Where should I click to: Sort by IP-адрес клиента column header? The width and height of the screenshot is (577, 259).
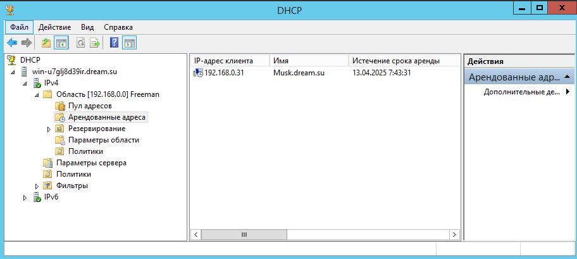230,61
